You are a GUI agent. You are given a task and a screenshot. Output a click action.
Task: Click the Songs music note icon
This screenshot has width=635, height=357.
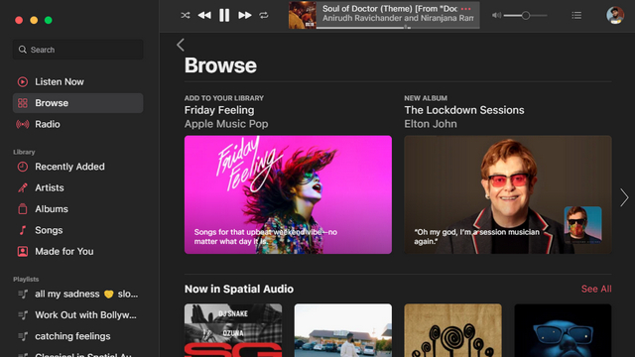click(x=23, y=230)
